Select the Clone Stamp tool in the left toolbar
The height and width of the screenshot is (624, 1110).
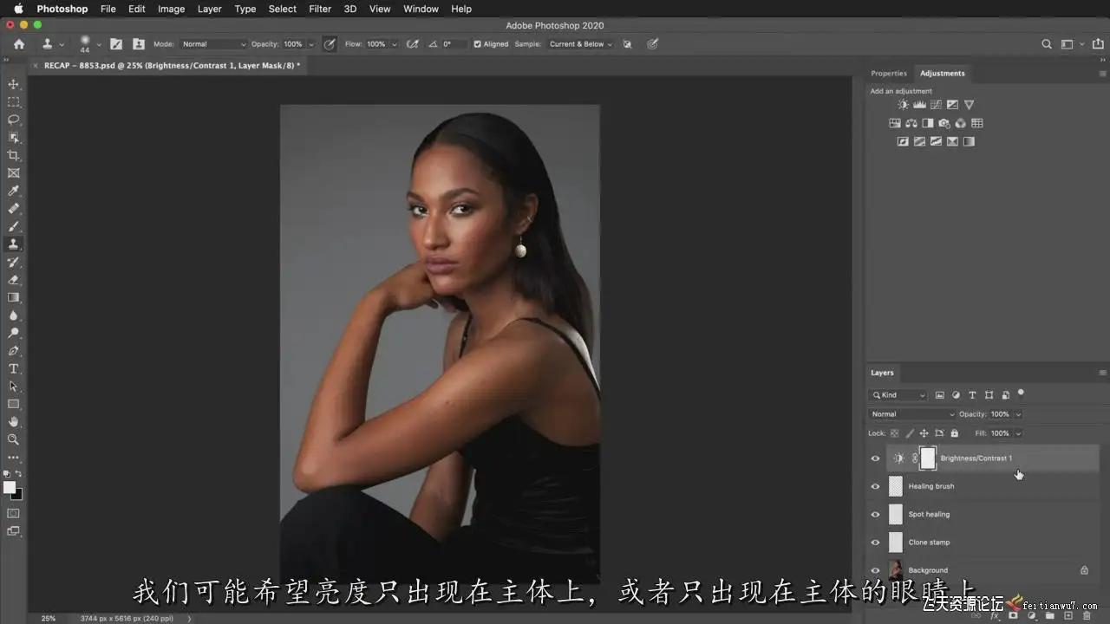click(x=13, y=244)
